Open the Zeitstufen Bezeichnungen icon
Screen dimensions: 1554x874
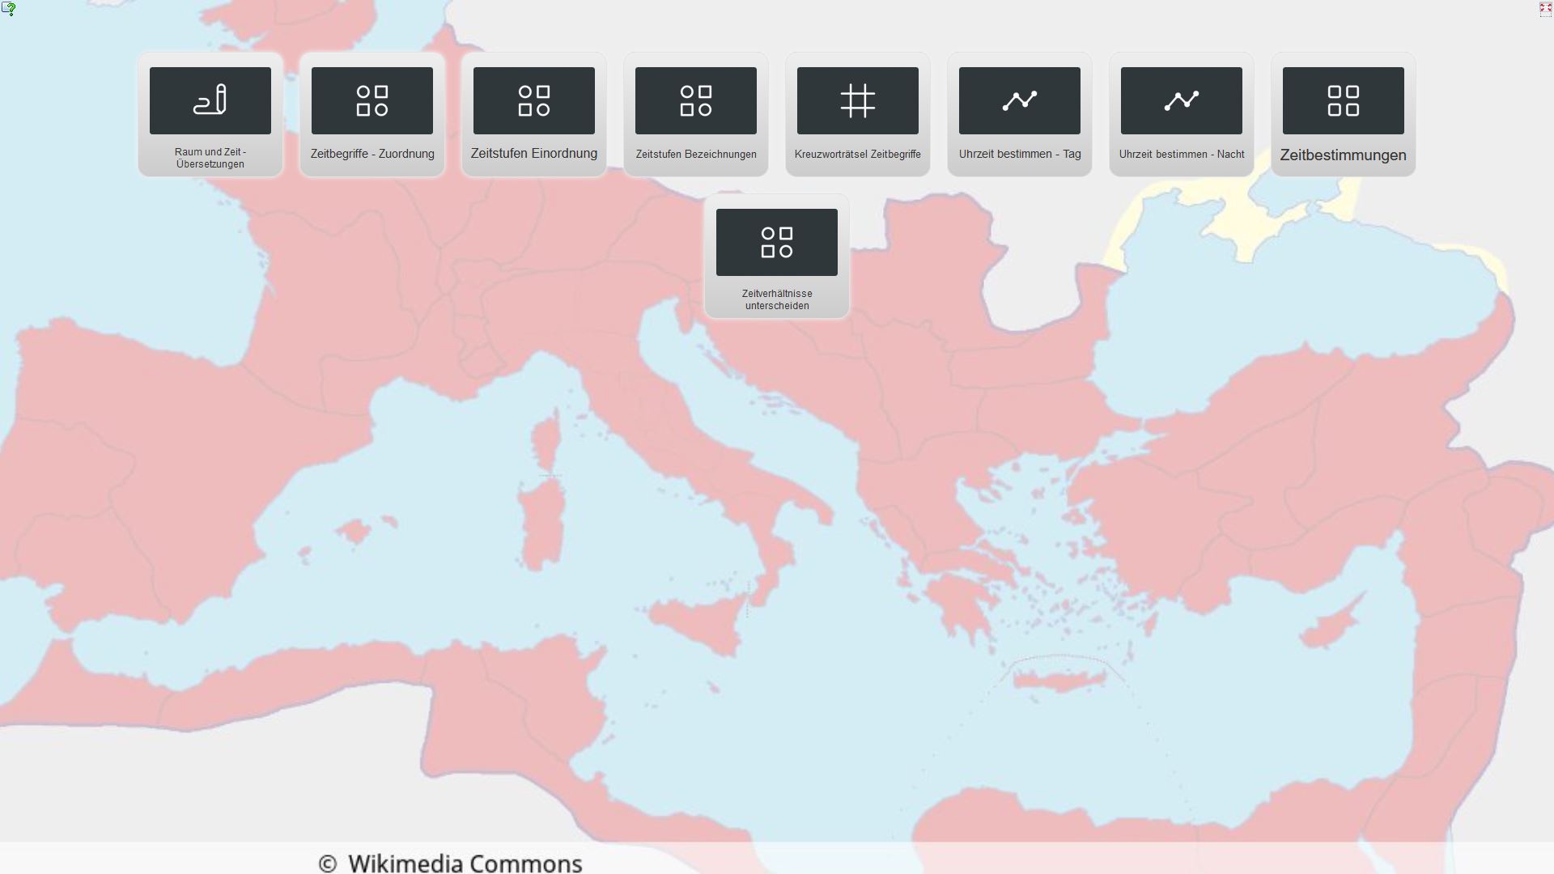click(x=696, y=100)
